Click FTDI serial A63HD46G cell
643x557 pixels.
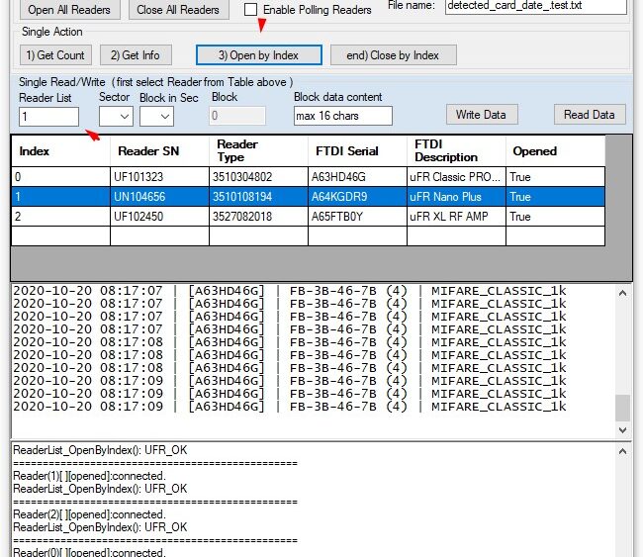coord(357,177)
